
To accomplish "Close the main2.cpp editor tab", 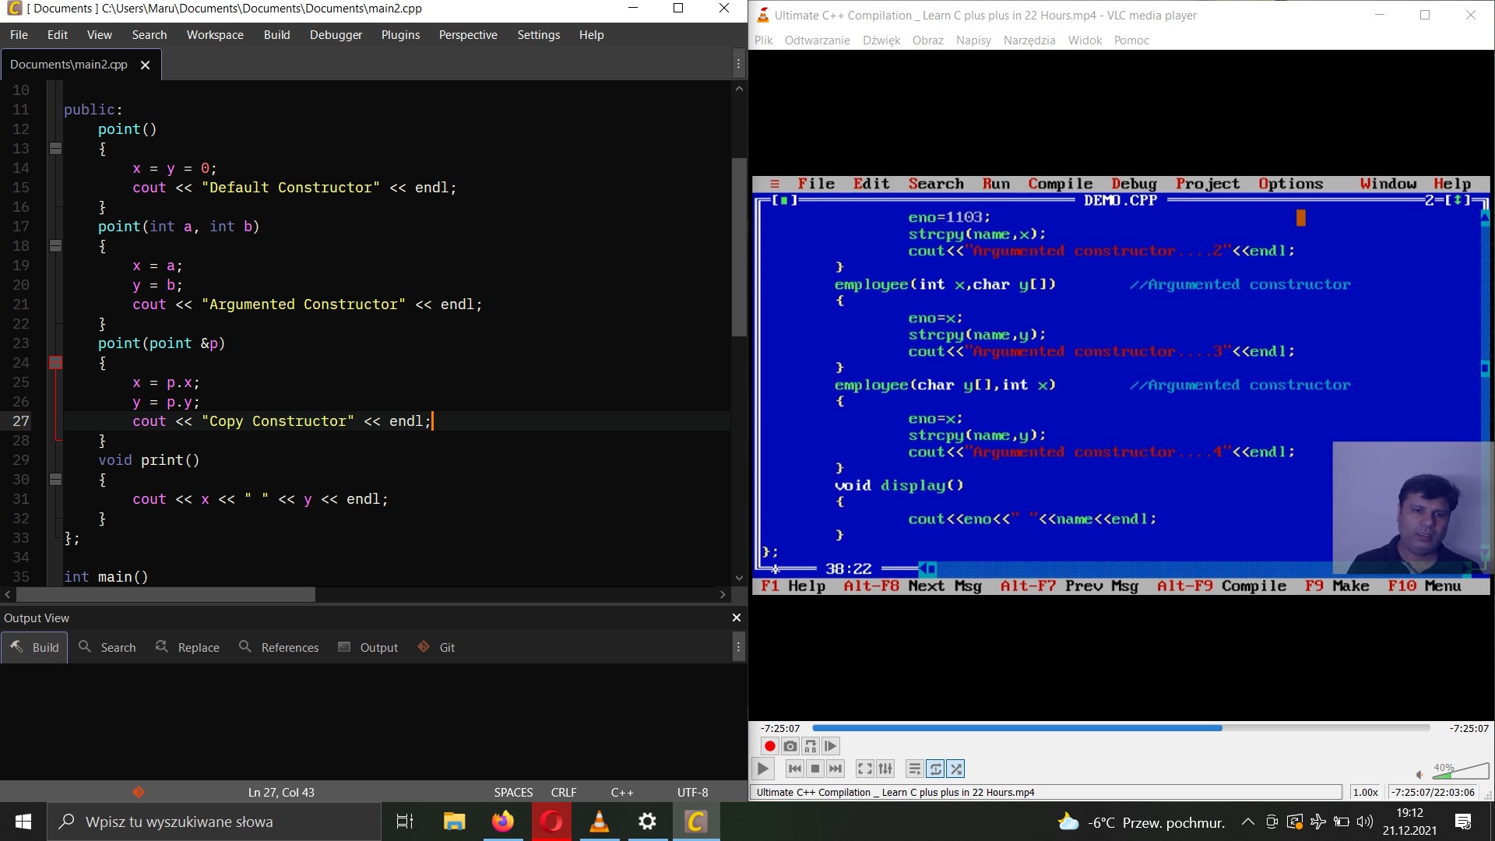I will click(x=145, y=65).
